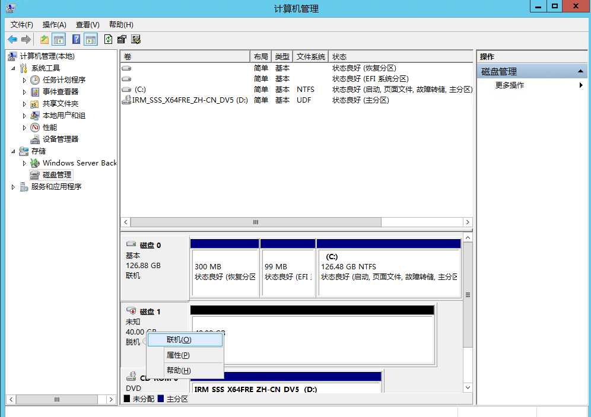Toggle the Show/Hide Console Tree icon

pyautogui.click(x=58, y=39)
